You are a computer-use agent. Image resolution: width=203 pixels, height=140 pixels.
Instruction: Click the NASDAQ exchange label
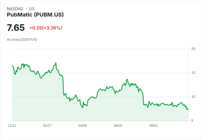pyautogui.click(x=15, y=9)
